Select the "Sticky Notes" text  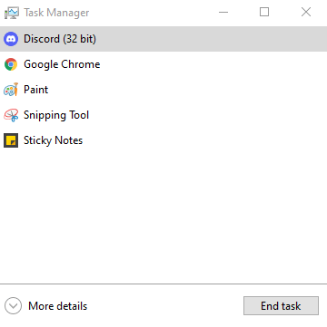(53, 140)
